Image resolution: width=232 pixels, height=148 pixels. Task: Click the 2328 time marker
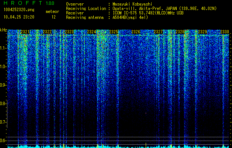click(x=180, y=32)
